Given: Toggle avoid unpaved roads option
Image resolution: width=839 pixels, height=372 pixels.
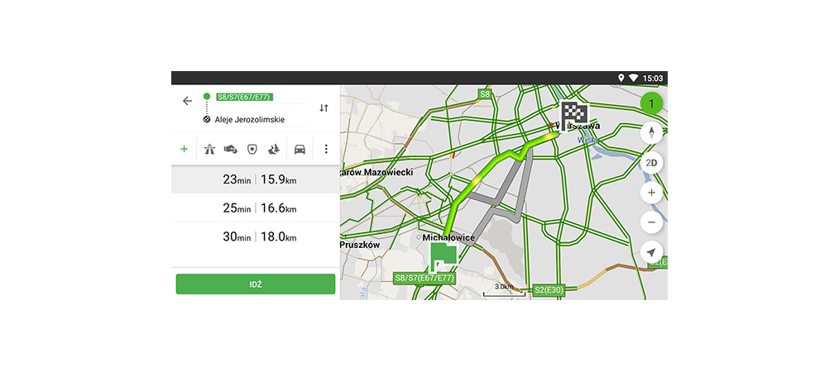Looking at the screenshot, I should 273,150.
